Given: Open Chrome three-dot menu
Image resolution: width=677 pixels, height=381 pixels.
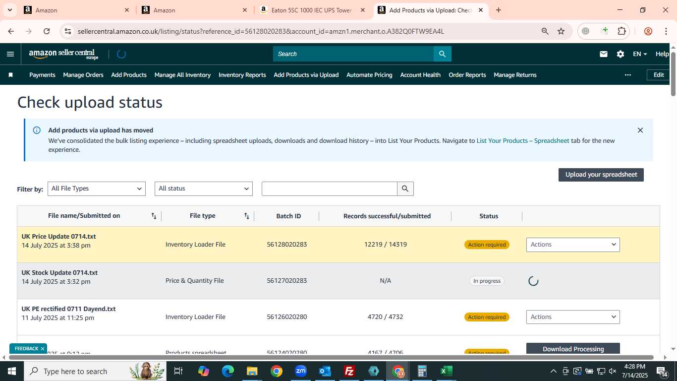Looking at the screenshot, I should (666, 31).
